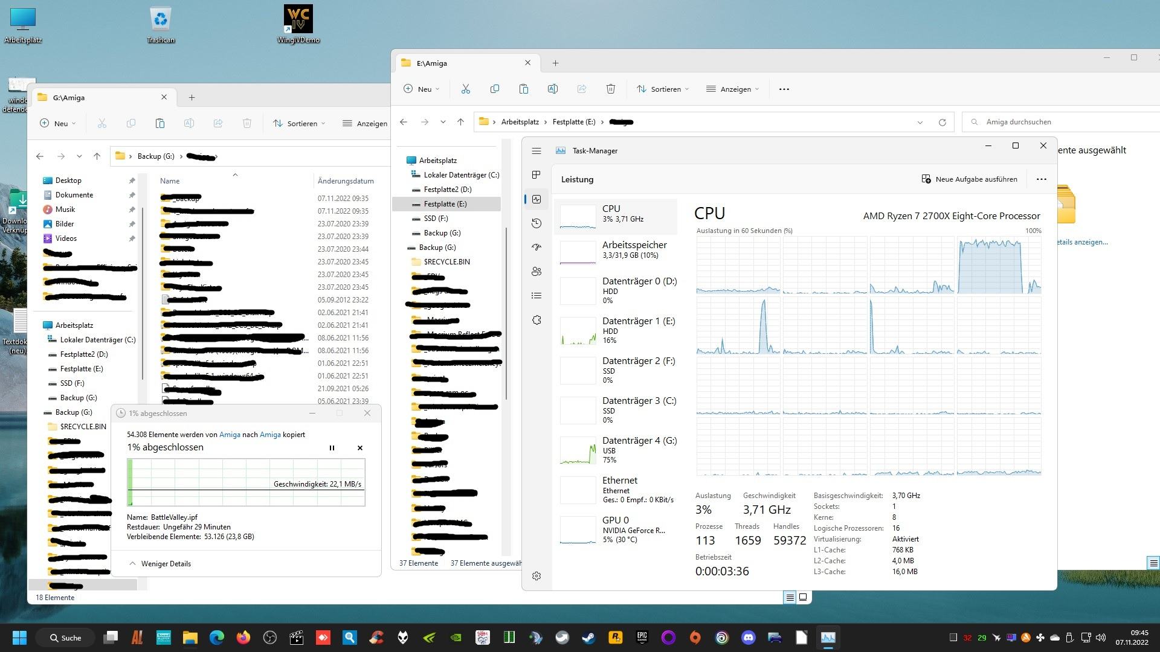
Task: Open Trashcan desktop icon
Action: (160, 25)
